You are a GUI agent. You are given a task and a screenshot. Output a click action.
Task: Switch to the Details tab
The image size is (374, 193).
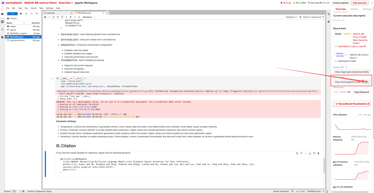[354, 9]
